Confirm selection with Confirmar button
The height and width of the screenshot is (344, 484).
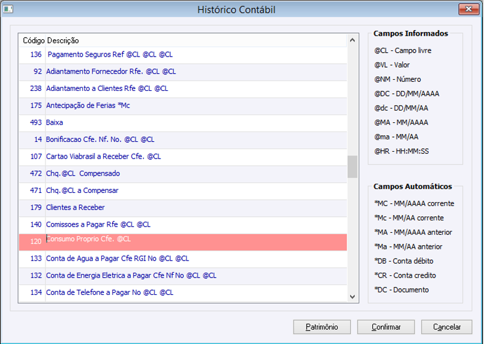[x=386, y=327]
